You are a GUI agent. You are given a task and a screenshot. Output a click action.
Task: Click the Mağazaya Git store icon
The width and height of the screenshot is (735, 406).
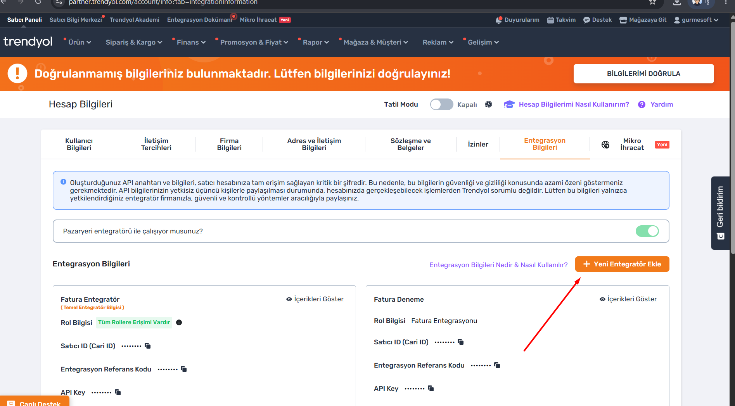click(623, 20)
